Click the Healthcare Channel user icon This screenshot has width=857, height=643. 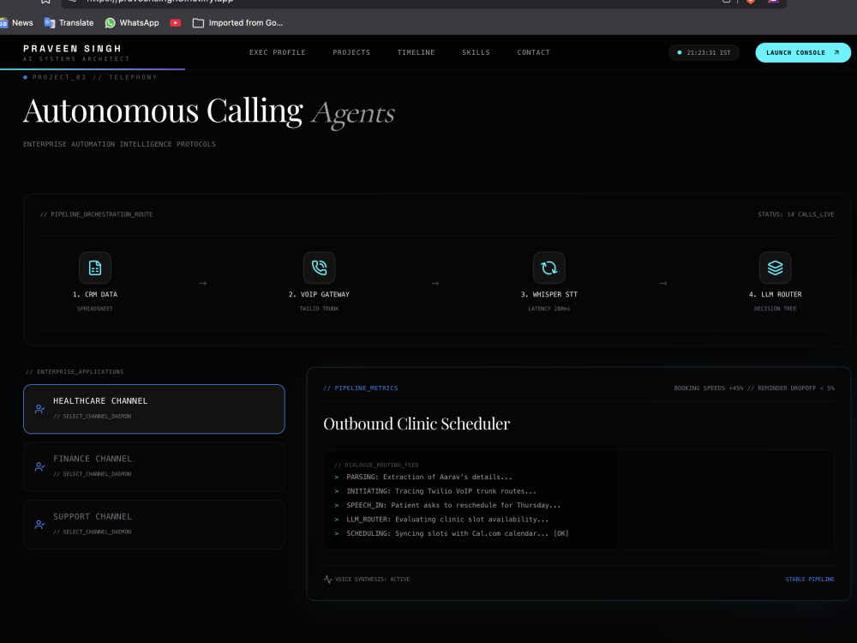pyautogui.click(x=40, y=409)
